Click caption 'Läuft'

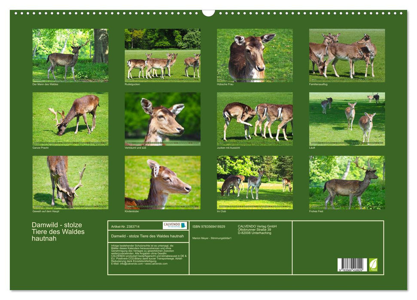(x=312, y=147)
